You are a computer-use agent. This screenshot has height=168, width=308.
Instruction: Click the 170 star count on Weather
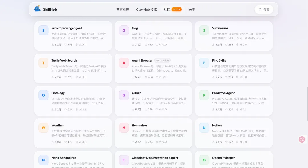click(70, 142)
